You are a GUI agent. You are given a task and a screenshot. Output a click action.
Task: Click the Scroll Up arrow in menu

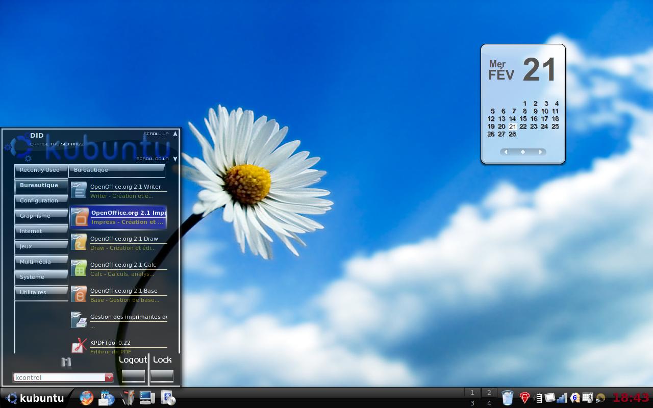pos(175,134)
